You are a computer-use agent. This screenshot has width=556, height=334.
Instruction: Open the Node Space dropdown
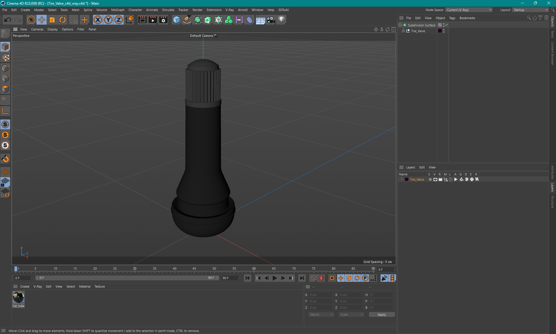(469, 10)
